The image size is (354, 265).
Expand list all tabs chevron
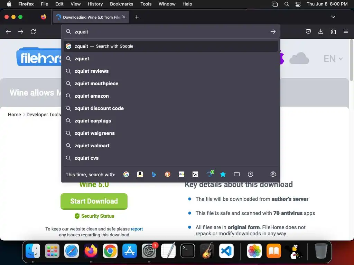(333, 17)
